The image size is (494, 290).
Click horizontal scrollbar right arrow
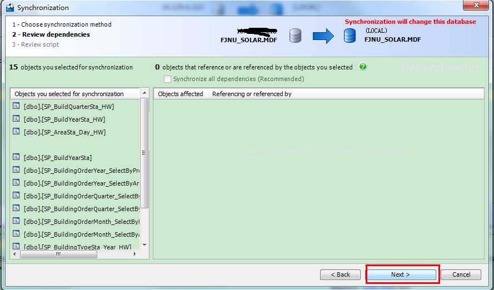coord(135,254)
